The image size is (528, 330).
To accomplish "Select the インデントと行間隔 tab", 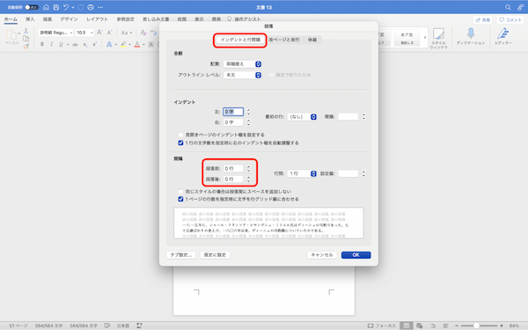I will coord(240,40).
